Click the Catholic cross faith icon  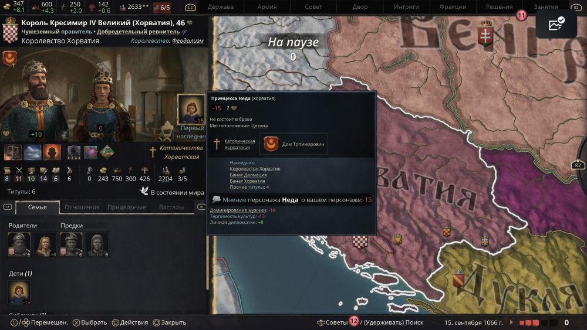coord(153,152)
